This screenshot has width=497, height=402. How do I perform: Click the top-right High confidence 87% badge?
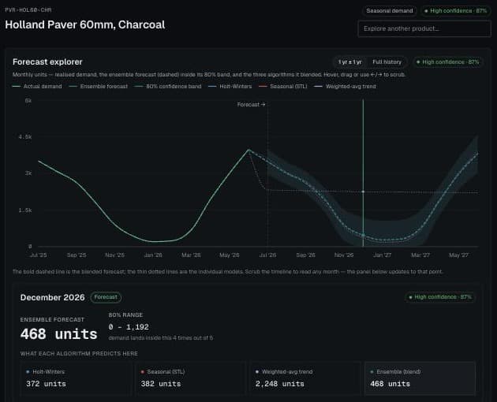455,11
